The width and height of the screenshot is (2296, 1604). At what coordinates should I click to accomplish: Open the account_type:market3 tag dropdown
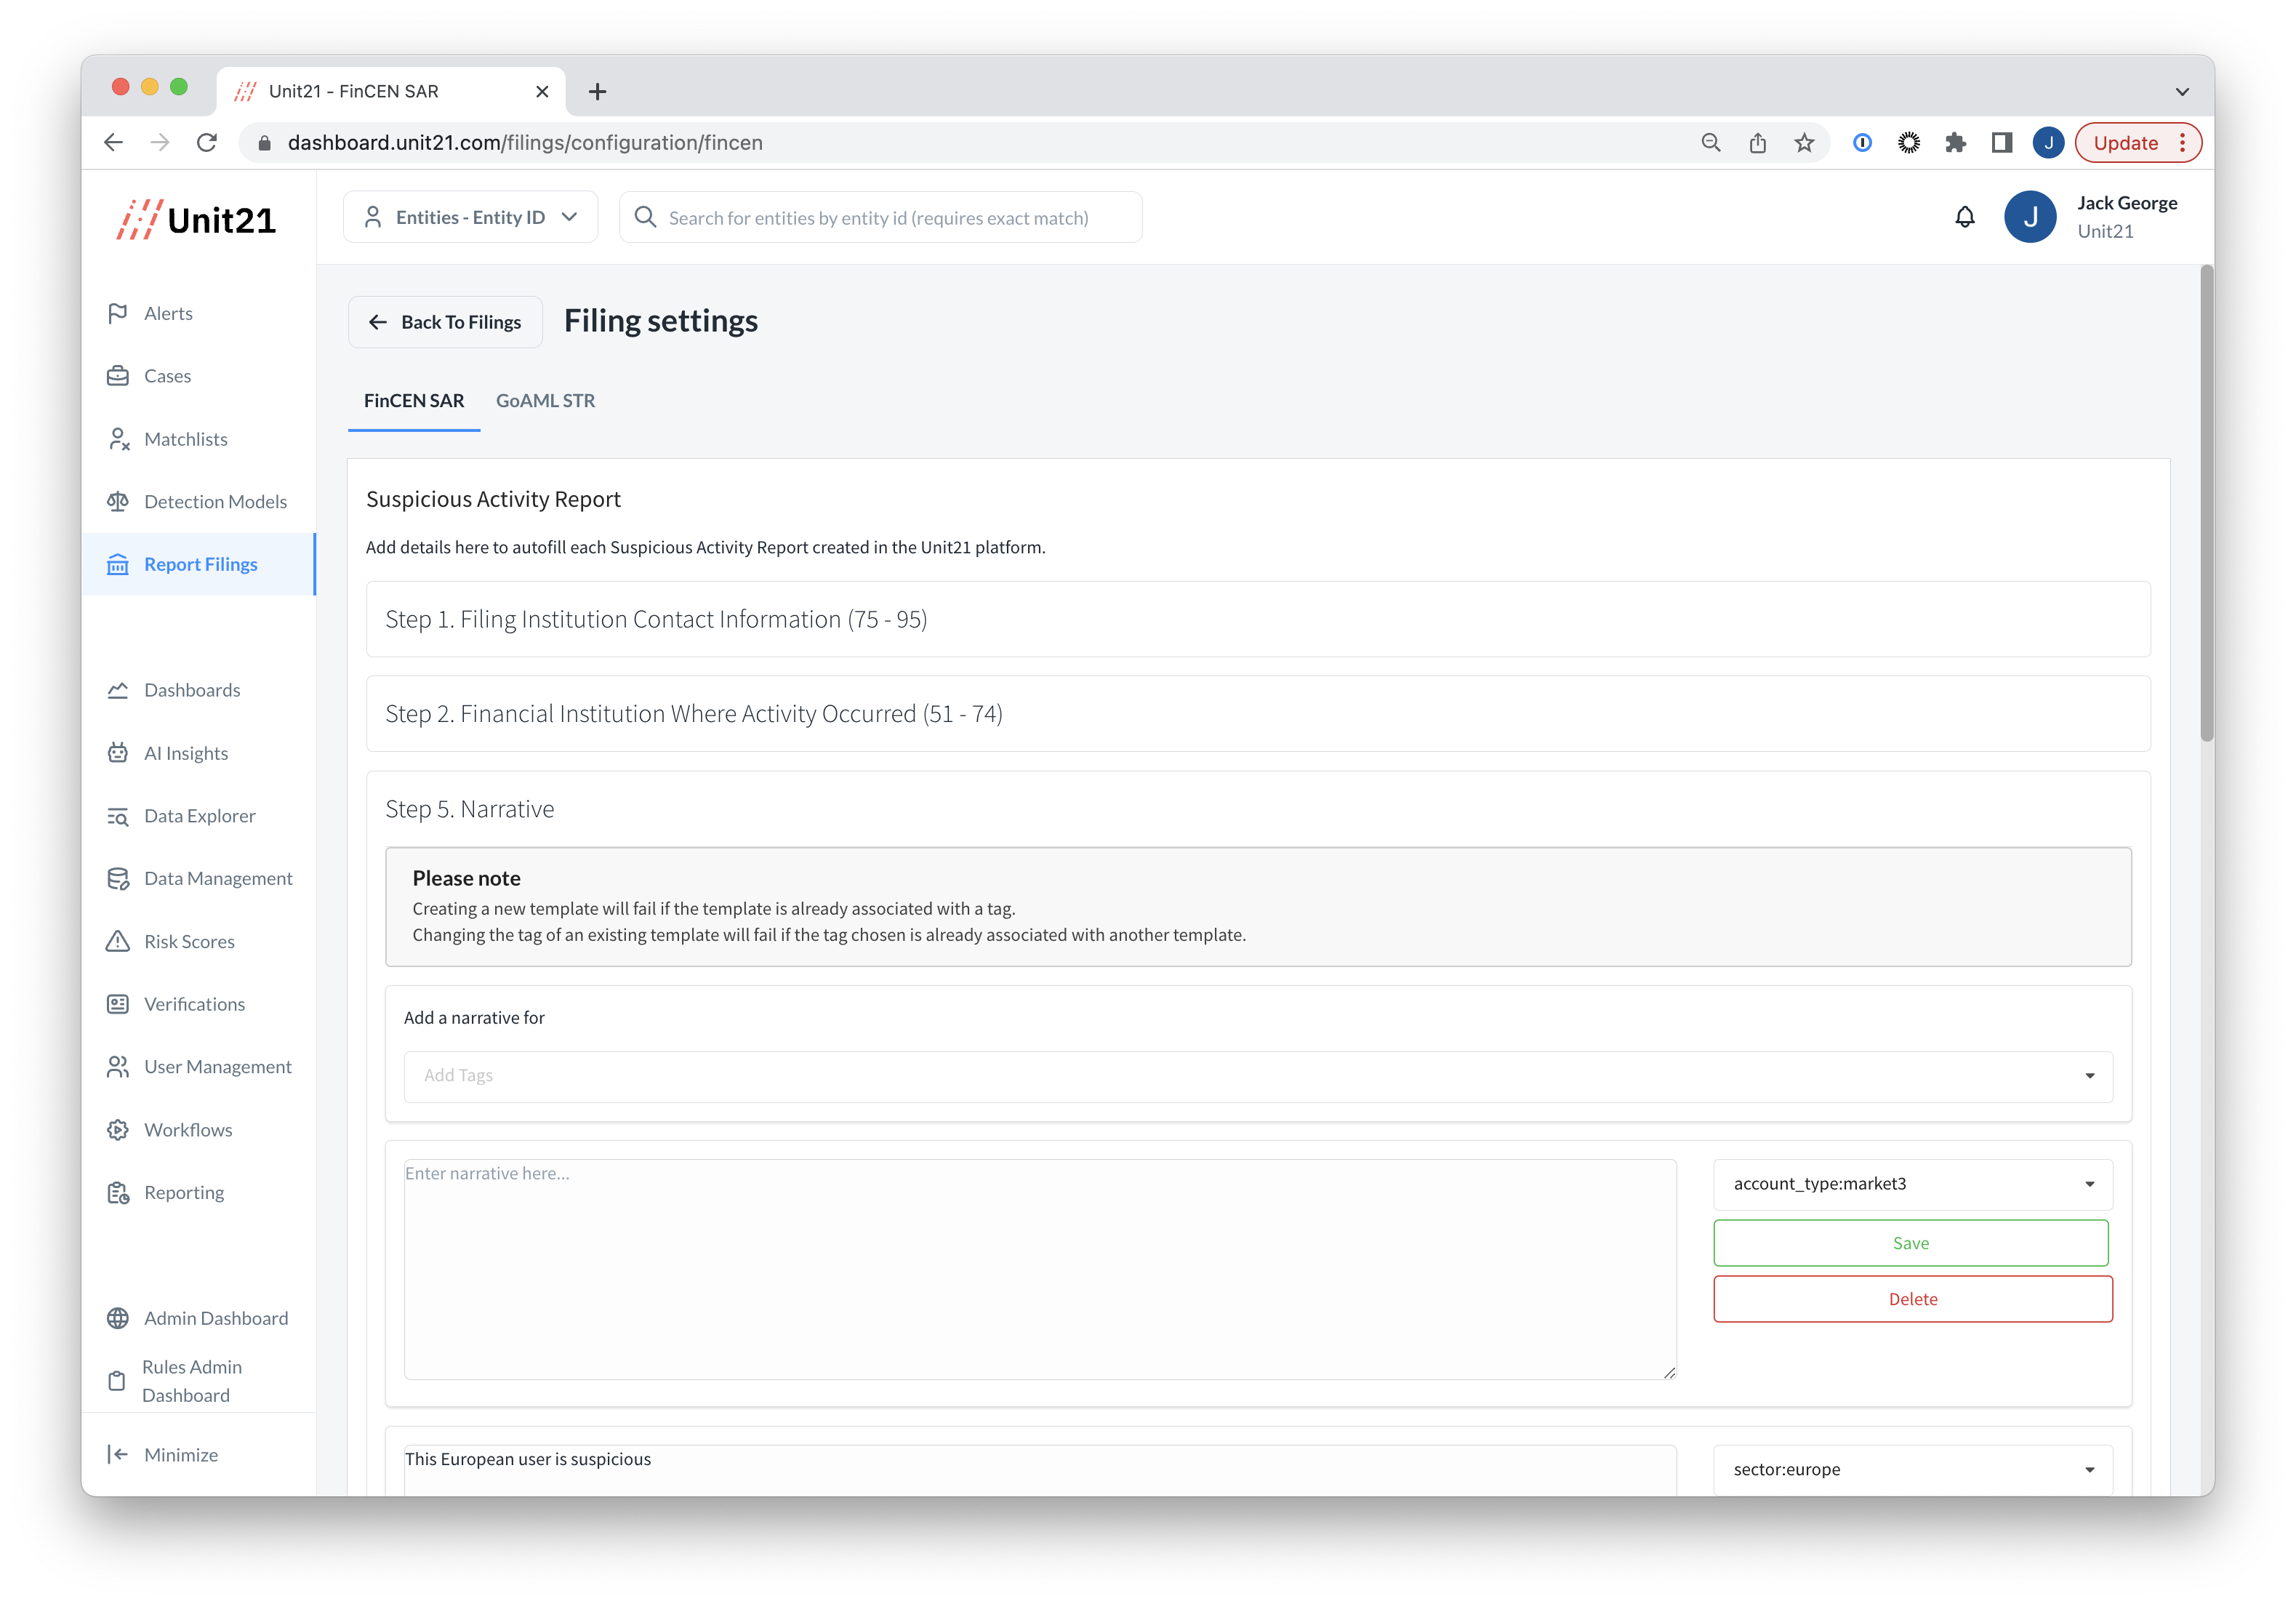pyautogui.click(x=1911, y=1184)
